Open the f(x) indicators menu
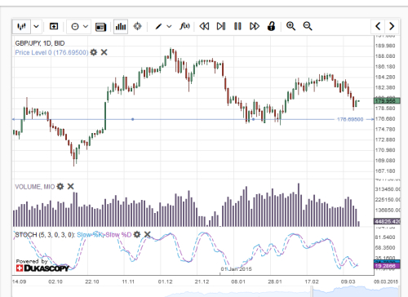Image resolution: width=408 pixels, height=297 pixels. click(184, 26)
